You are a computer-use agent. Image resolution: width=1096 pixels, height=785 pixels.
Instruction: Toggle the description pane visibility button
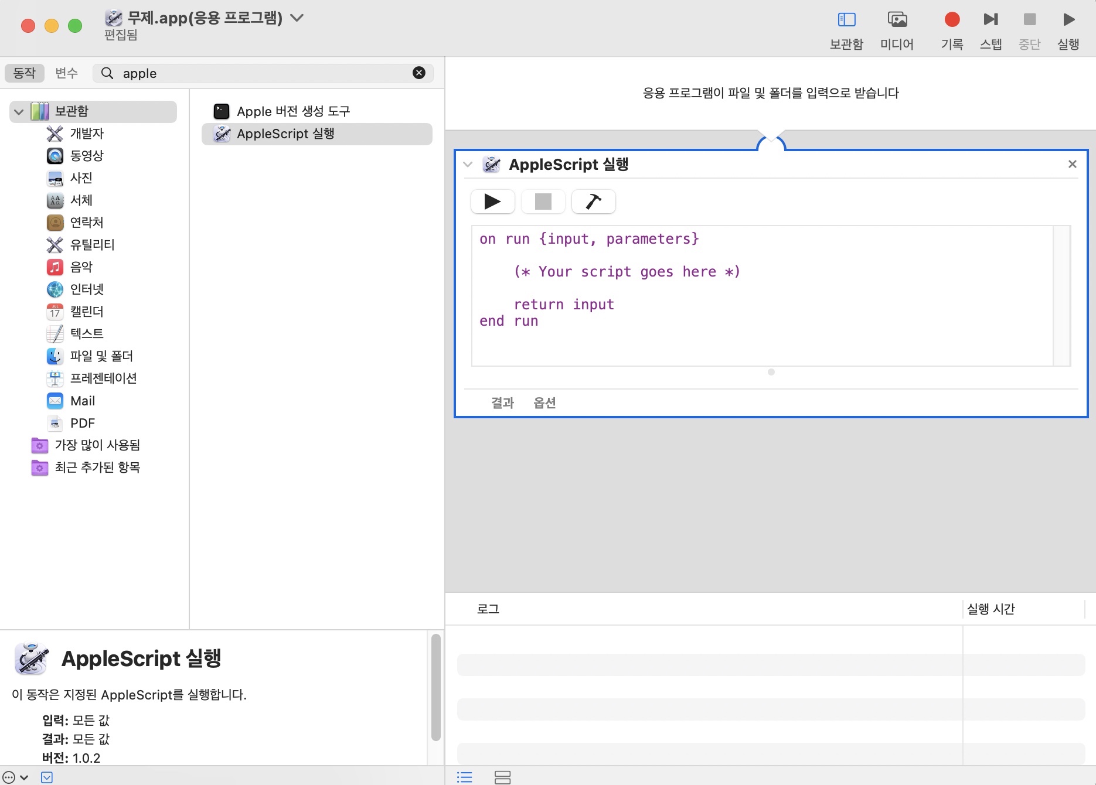tap(47, 777)
